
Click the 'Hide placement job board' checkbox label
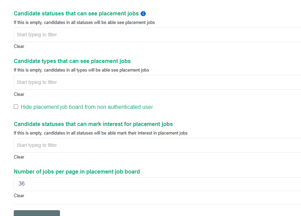[87, 107]
